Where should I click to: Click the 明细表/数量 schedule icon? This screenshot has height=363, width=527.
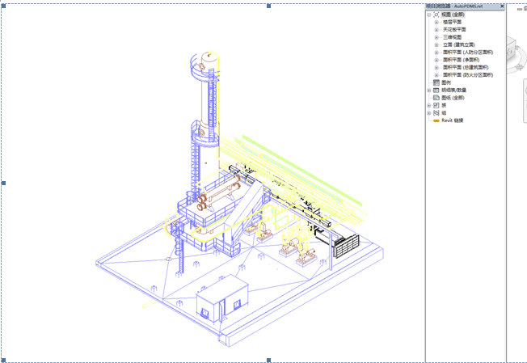[436, 91]
